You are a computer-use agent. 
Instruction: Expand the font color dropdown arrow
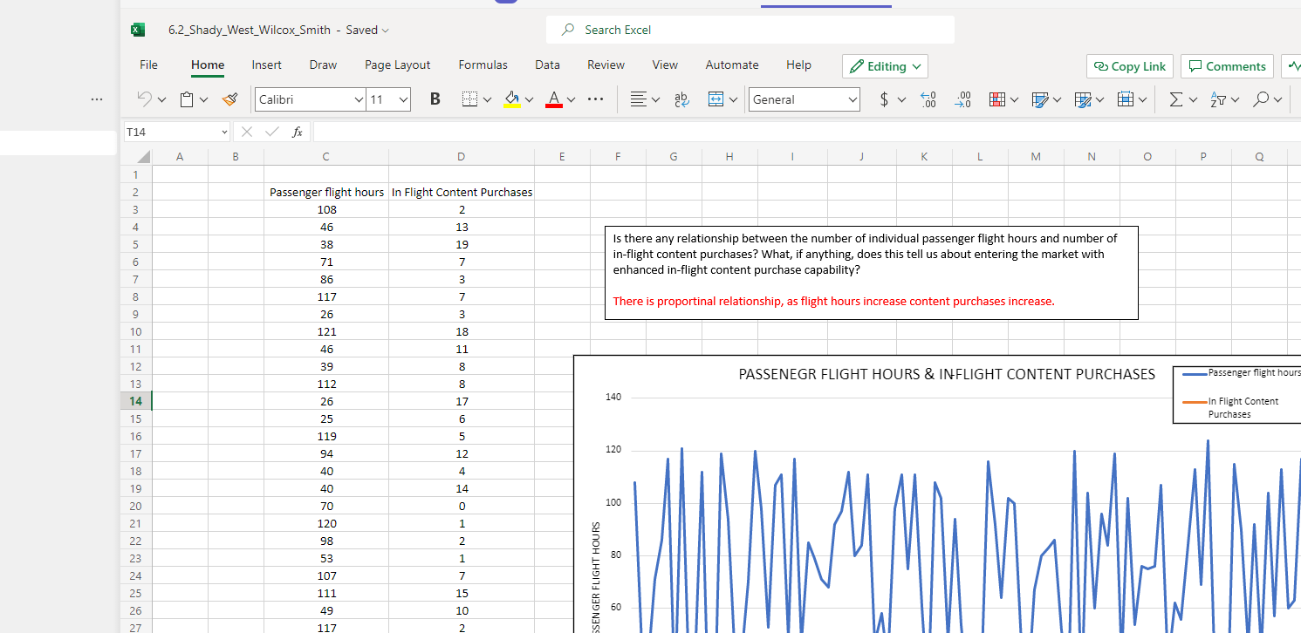[x=571, y=100]
